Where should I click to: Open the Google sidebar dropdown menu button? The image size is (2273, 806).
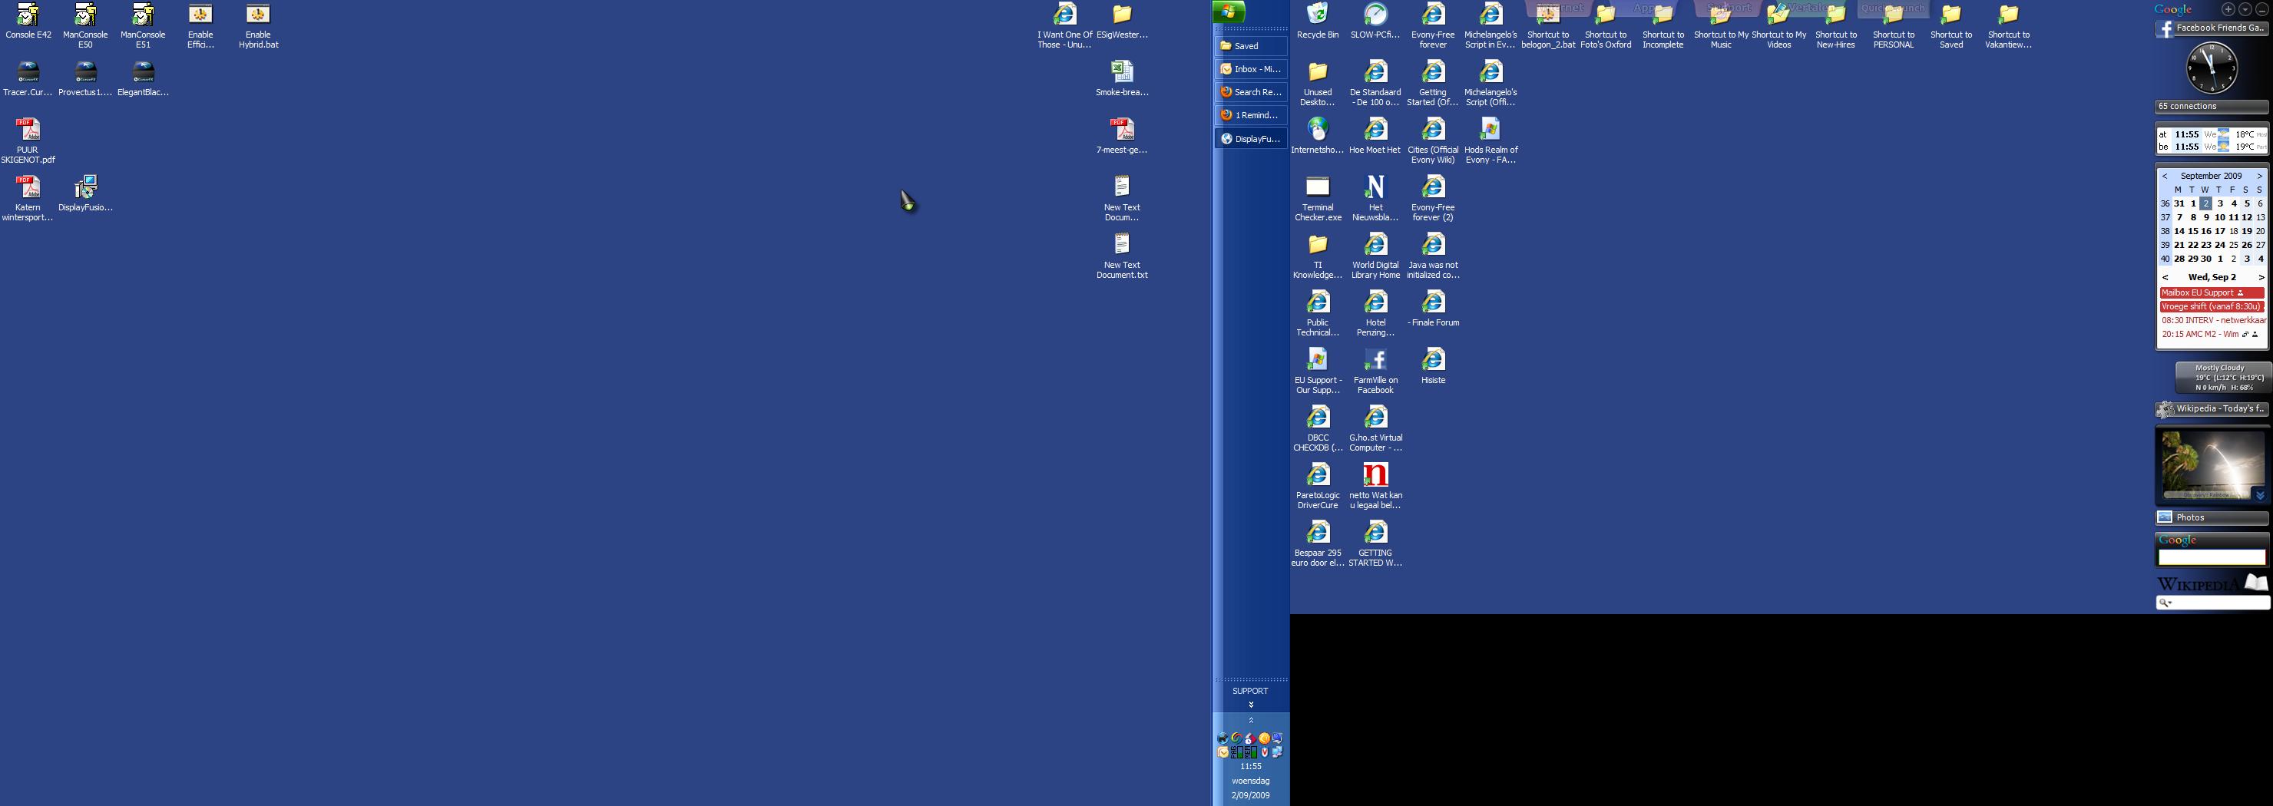point(2245,10)
